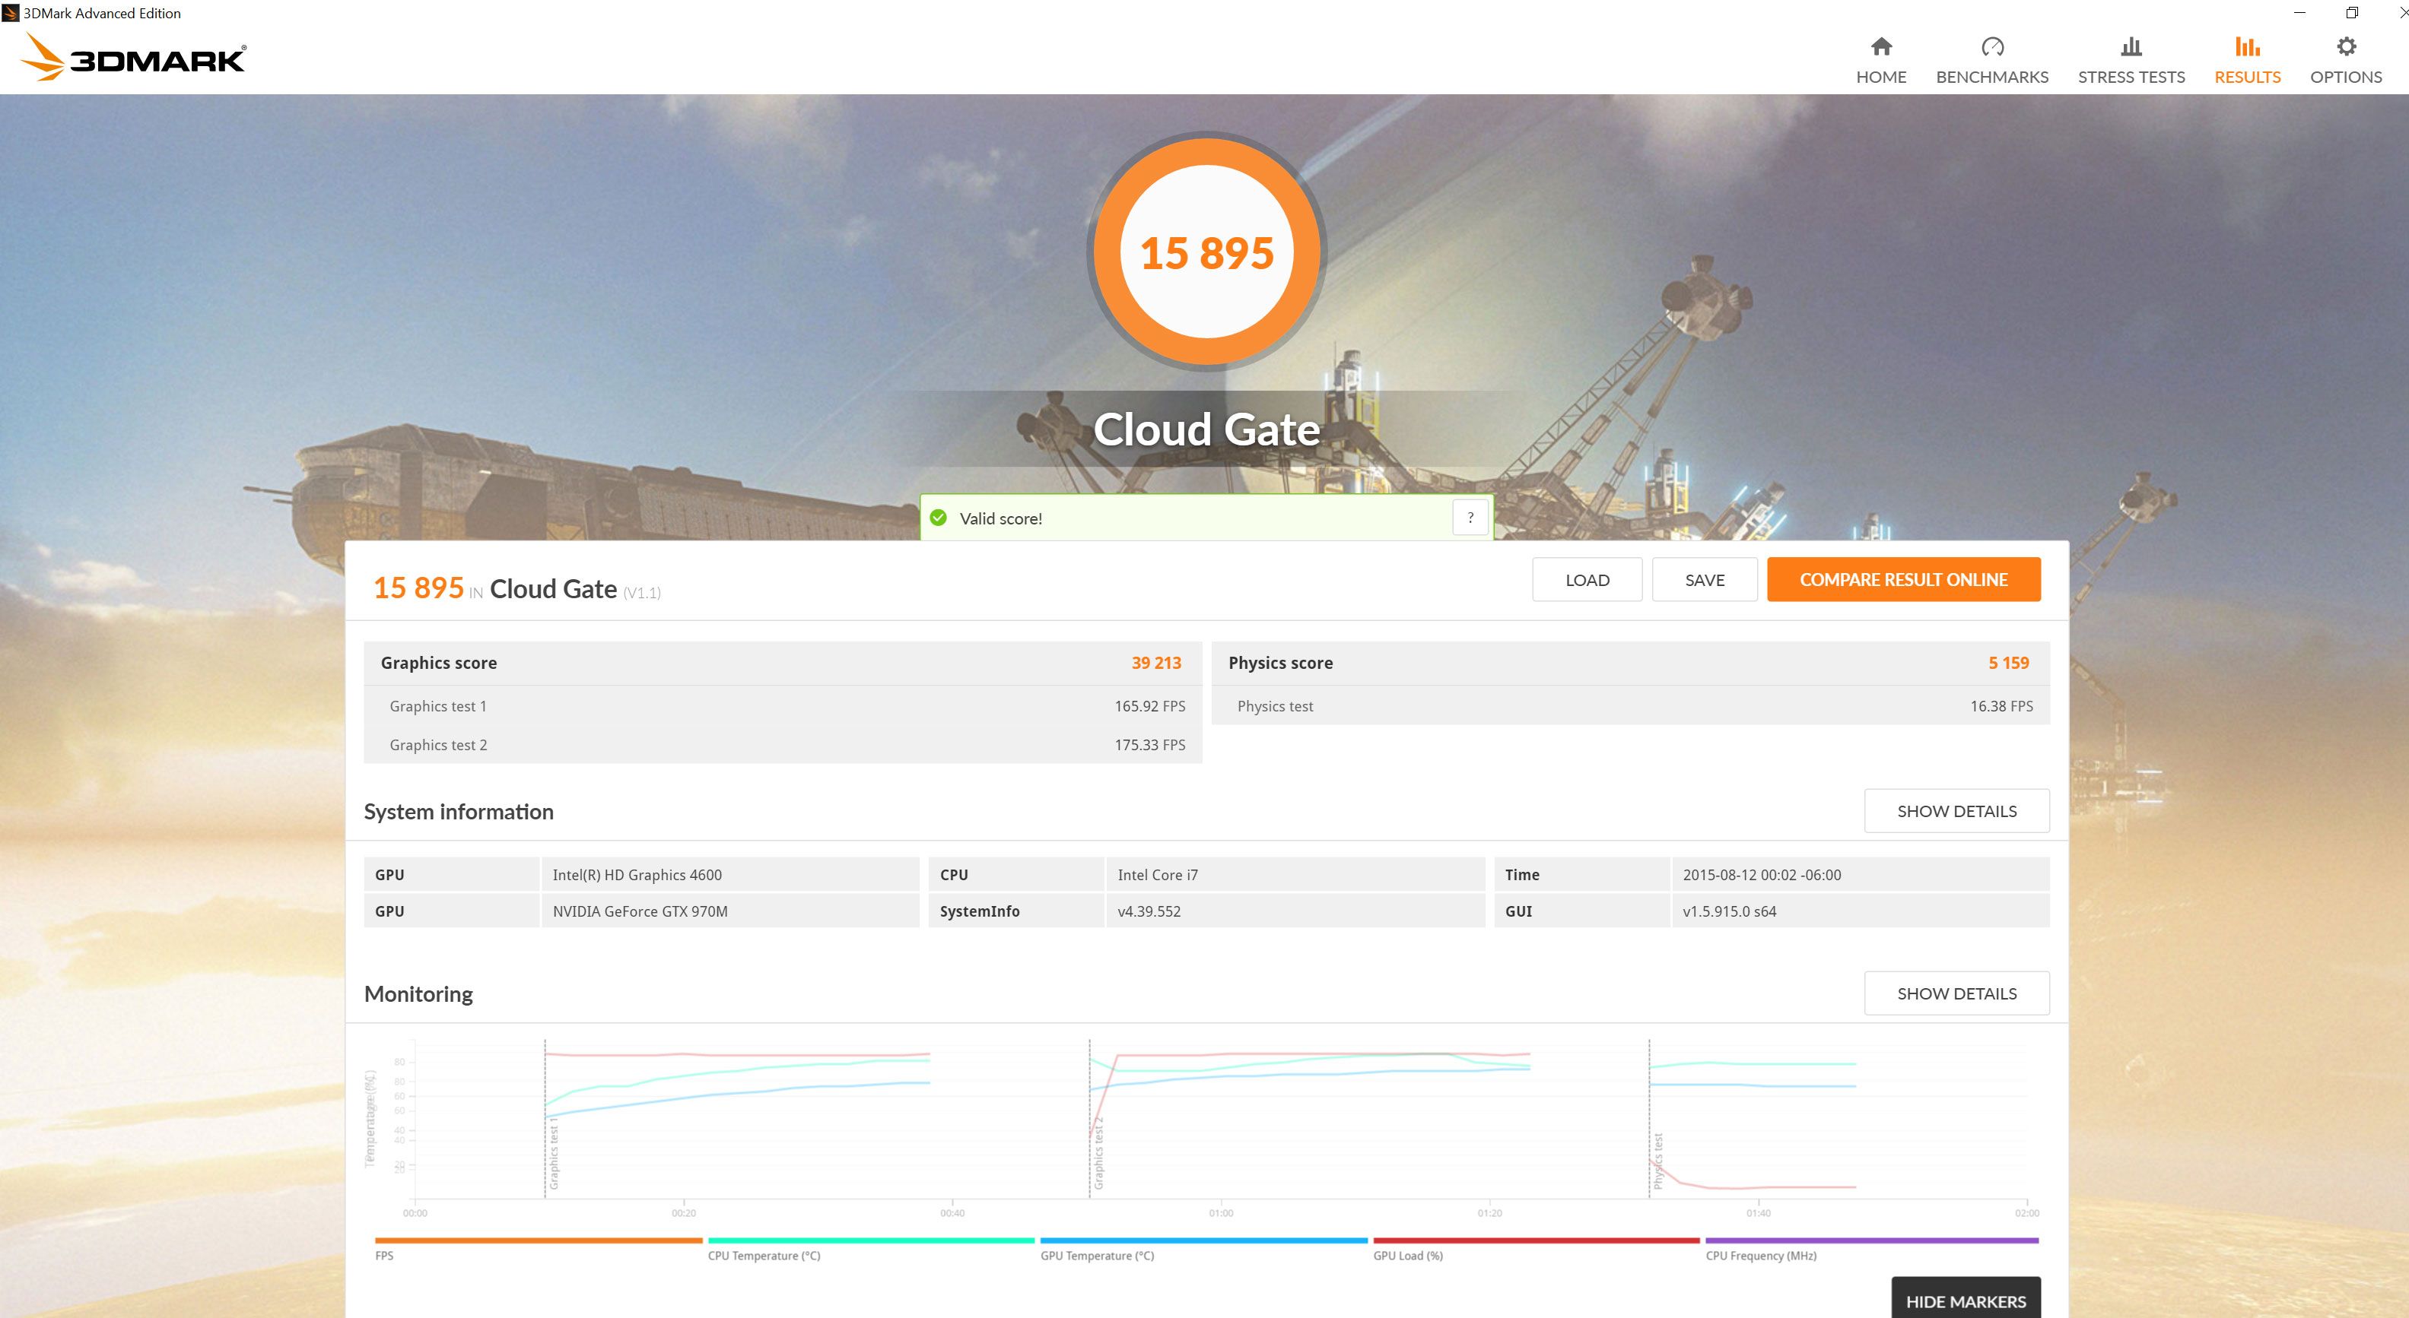The height and width of the screenshot is (1318, 2409).
Task: Show details for System information
Action: pos(1956,810)
